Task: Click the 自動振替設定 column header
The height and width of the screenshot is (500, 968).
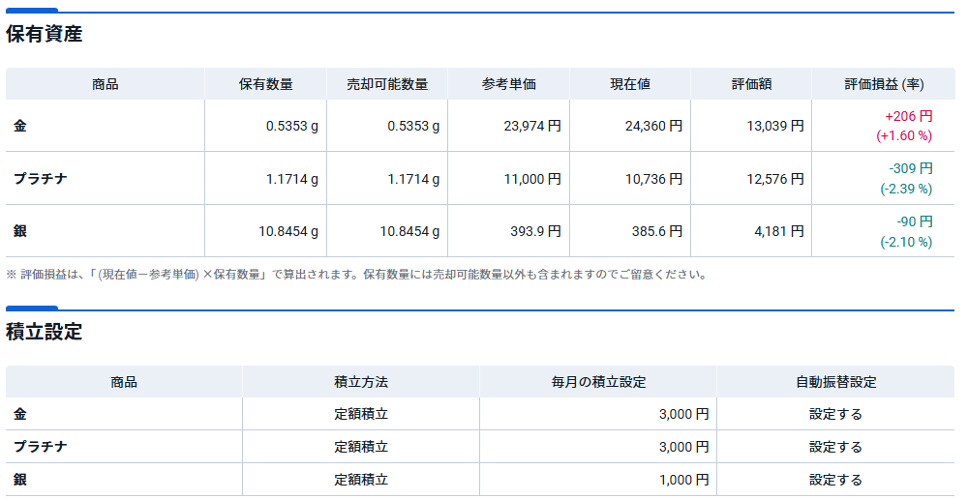Action: 835,382
